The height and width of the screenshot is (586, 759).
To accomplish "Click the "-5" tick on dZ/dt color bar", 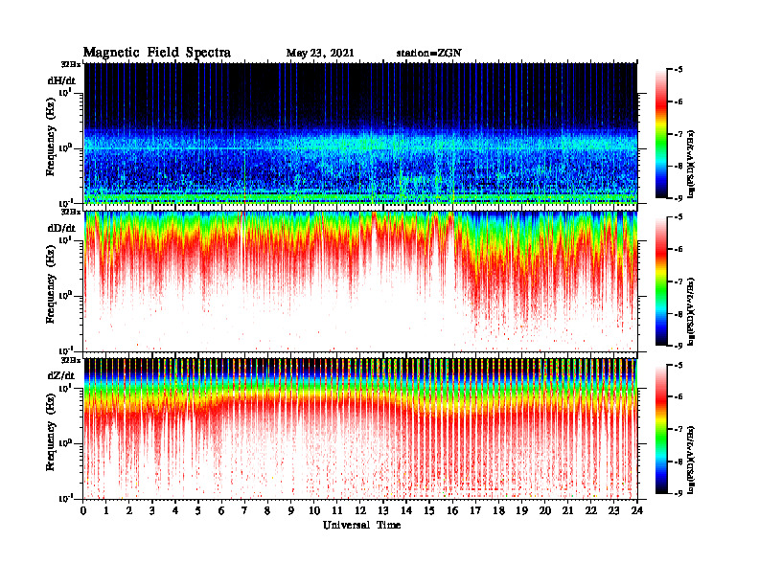I will pos(678,365).
